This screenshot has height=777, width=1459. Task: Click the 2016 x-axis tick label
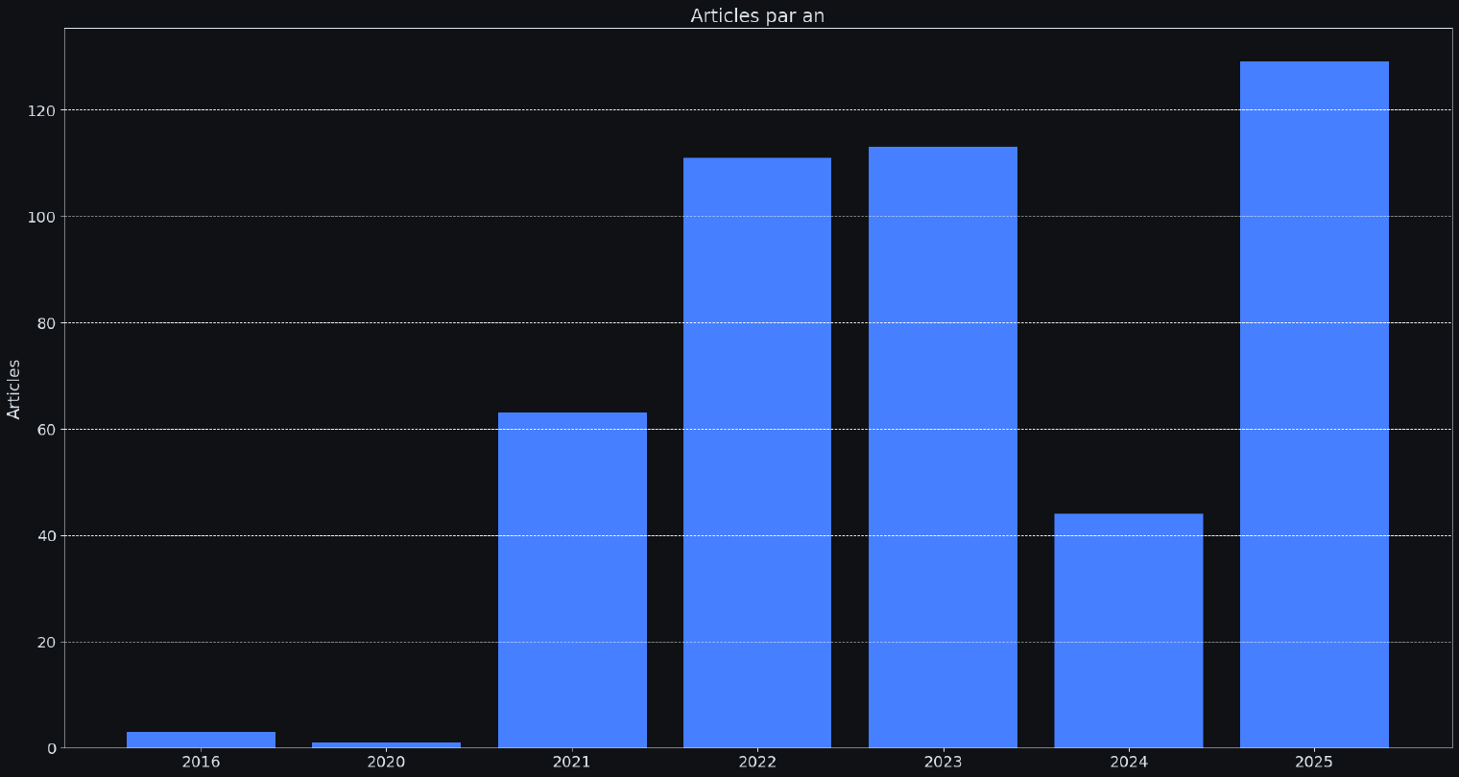tap(201, 762)
